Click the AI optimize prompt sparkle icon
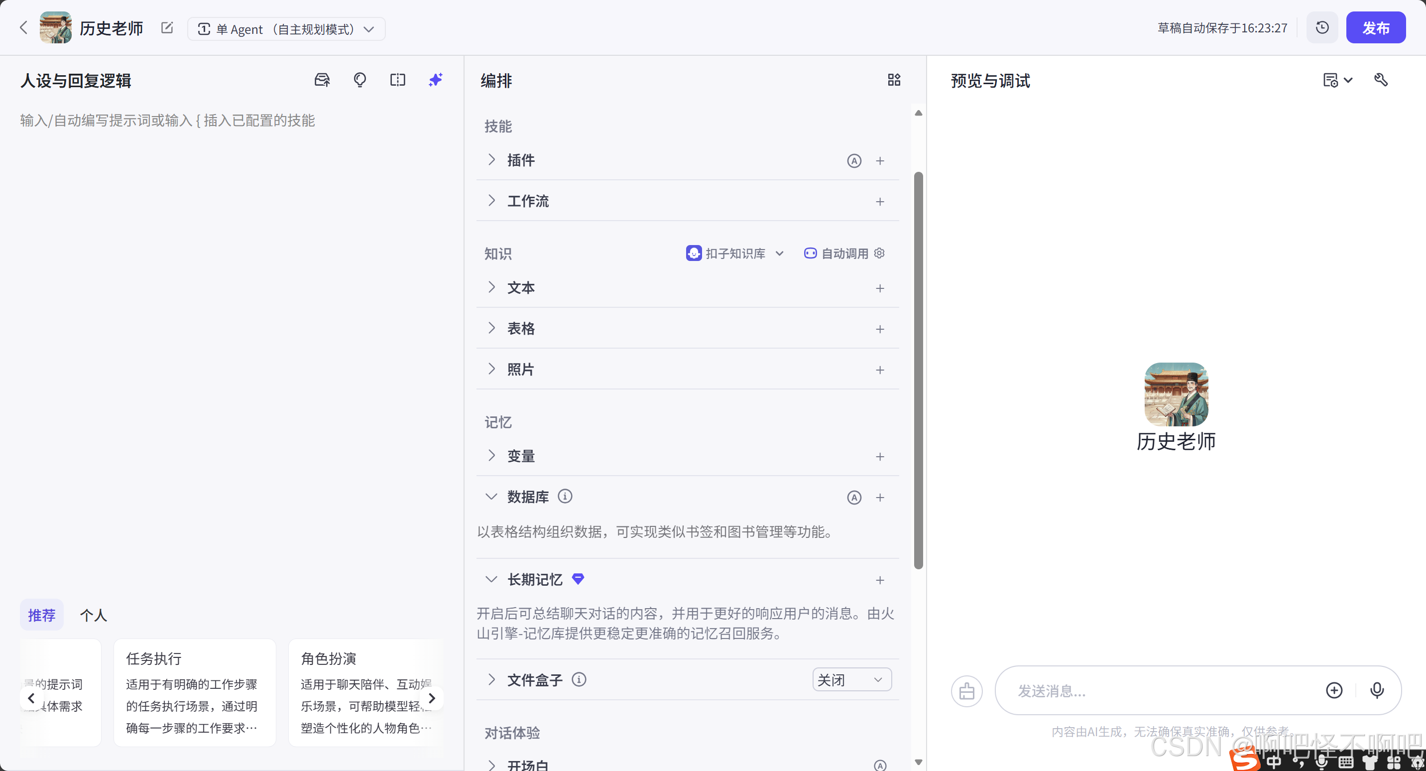The image size is (1426, 771). 436,80
